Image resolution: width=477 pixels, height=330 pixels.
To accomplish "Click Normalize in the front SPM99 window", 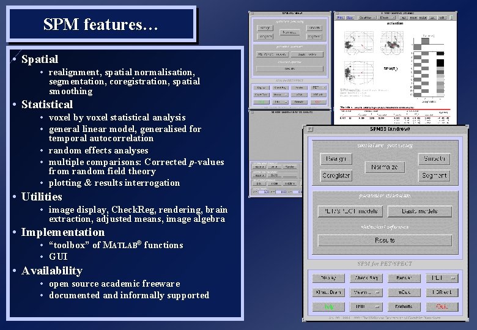I will pyautogui.click(x=385, y=167).
